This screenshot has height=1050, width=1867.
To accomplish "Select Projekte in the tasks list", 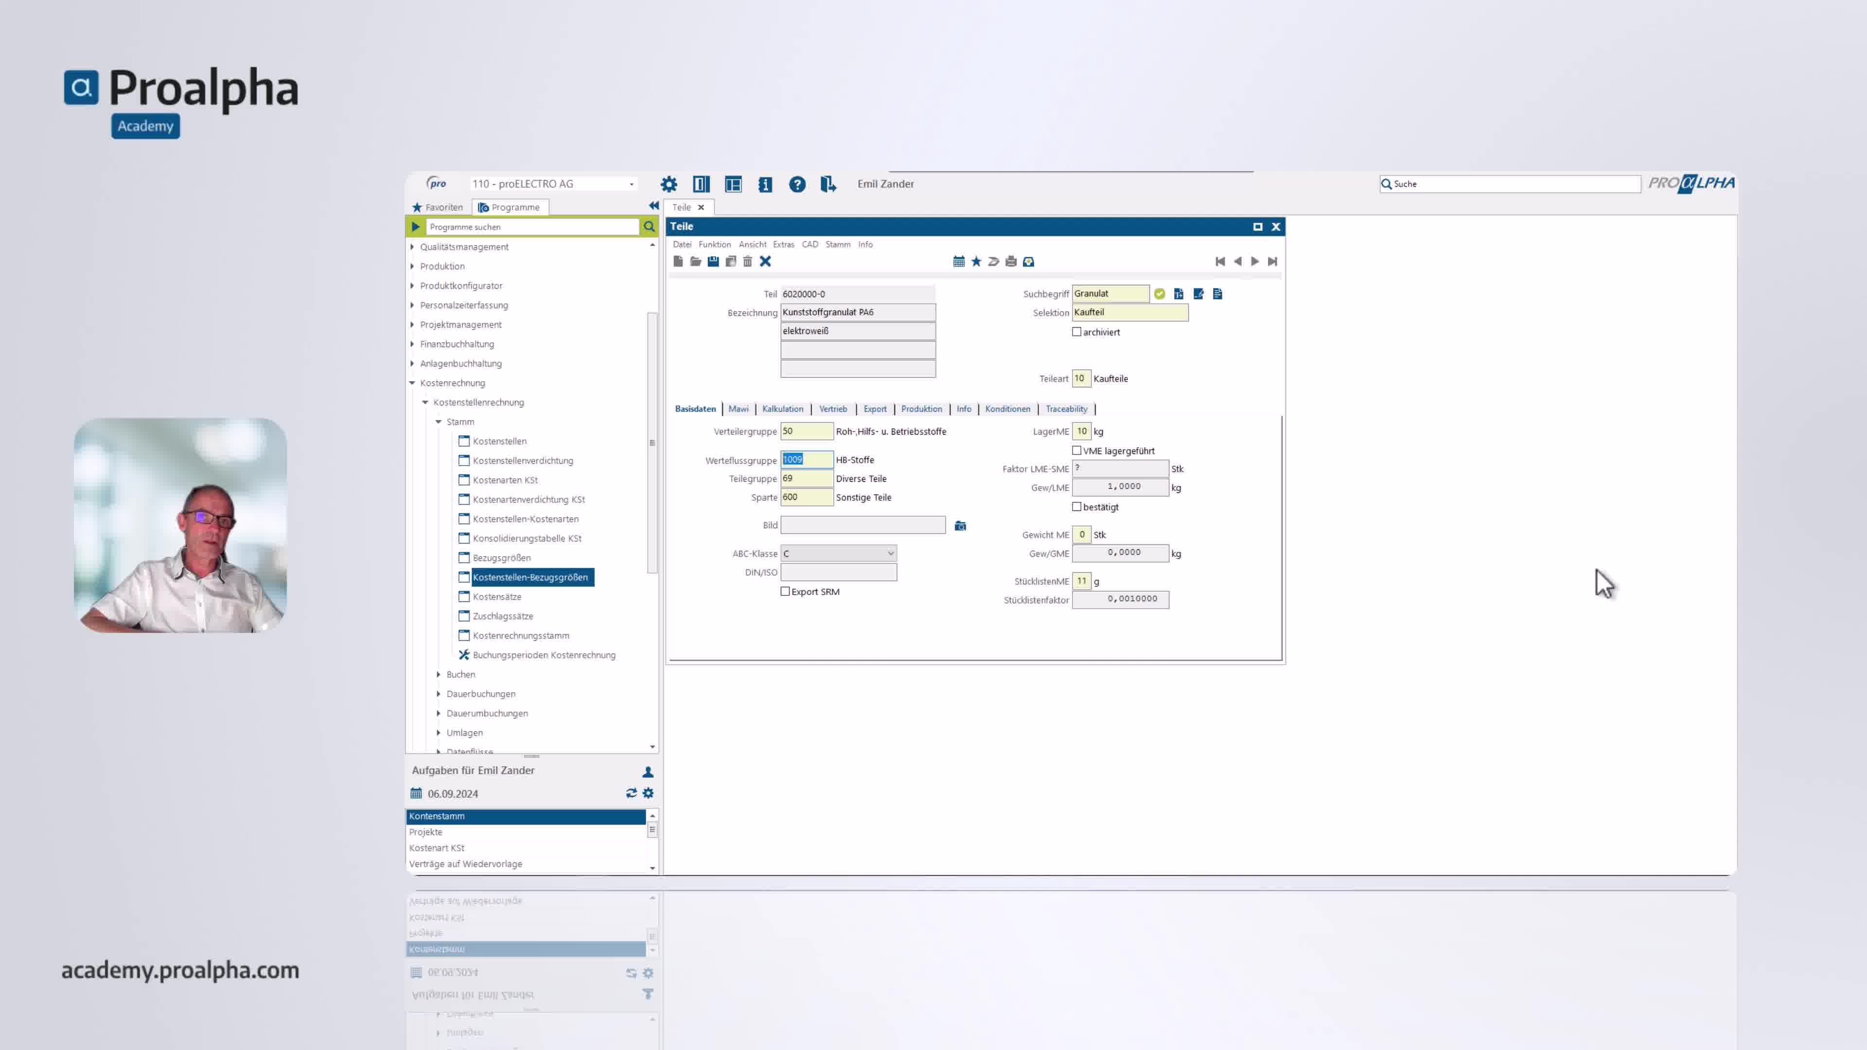I will (x=425, y=832).
